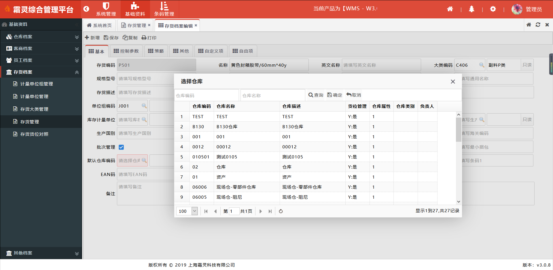Click magnifier icon next to 大类编码 C406
Screen dimensions: 553x270
tap(481, 65)
